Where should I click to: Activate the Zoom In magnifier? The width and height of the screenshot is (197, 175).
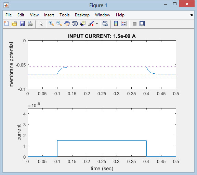(x=51, y=24)
